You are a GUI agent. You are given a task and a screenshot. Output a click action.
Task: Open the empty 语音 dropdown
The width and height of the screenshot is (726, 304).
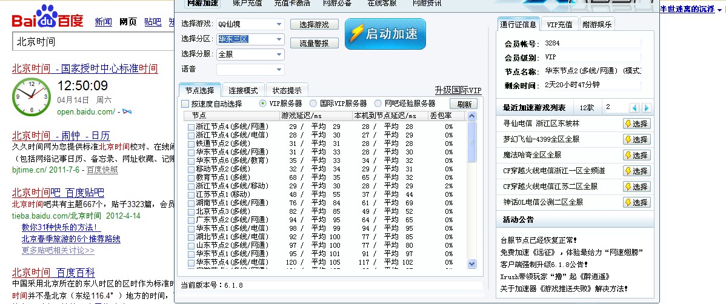250,70
